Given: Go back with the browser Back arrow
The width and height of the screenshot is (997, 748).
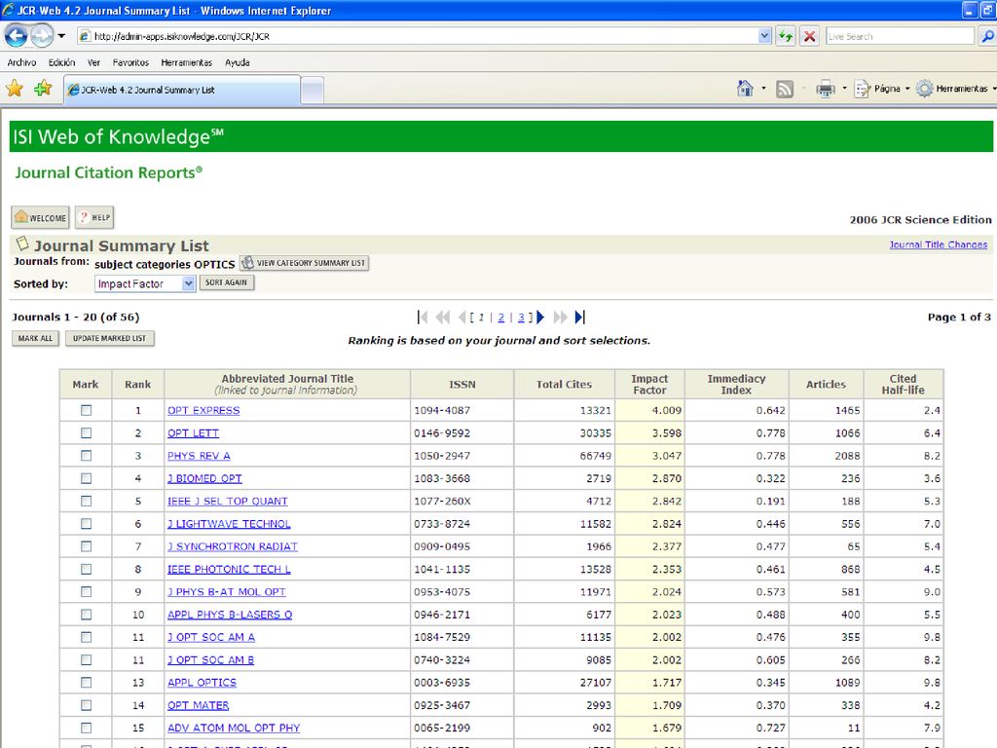Looking at the screenshot, I should (x=16, y=36).
